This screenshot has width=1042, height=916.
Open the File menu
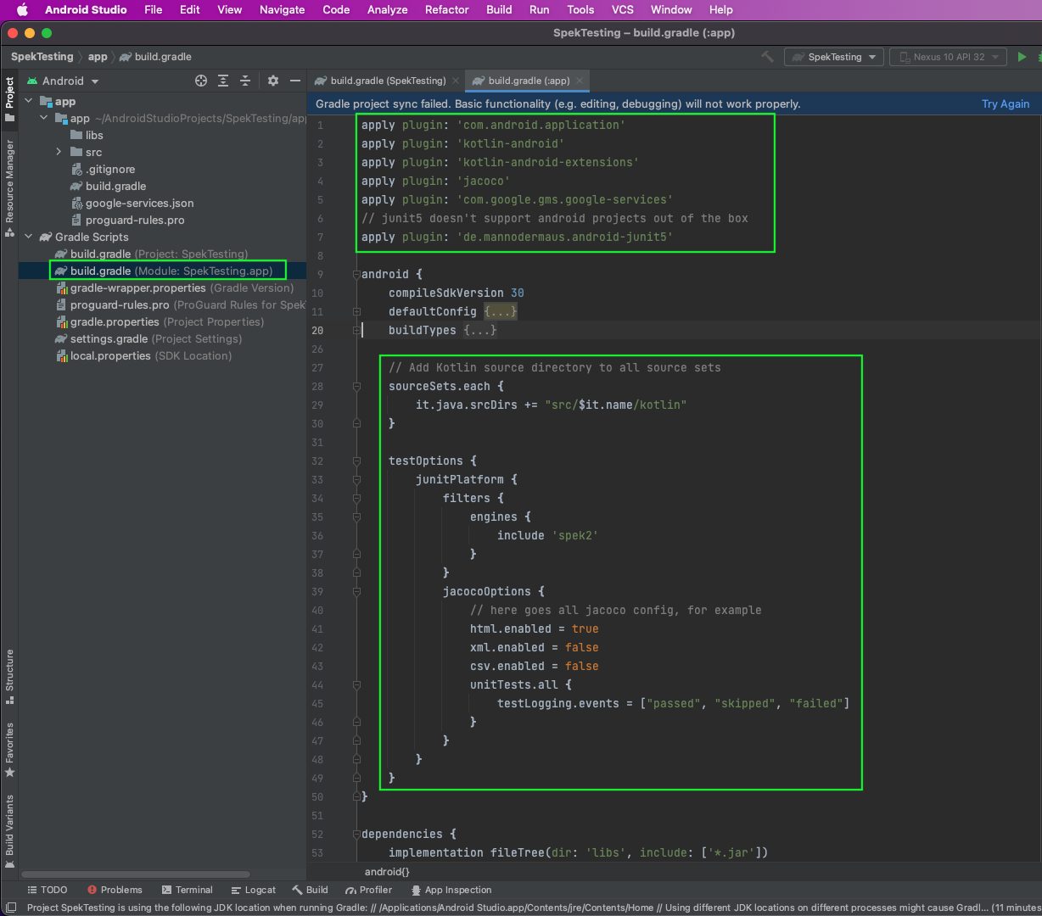pyautogui.click(x=154, y=9)
